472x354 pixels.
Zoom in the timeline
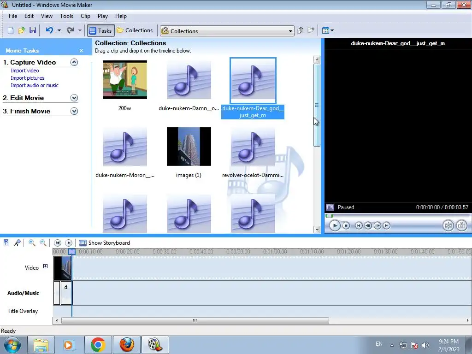[32, 242]
